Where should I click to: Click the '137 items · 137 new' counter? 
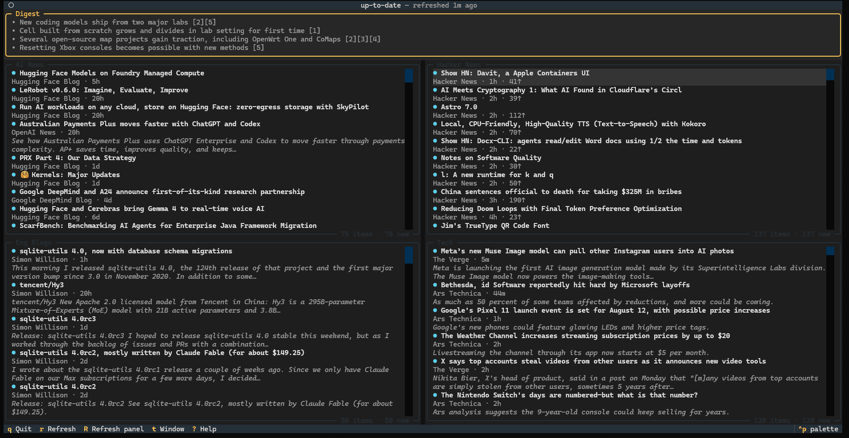(792, 234)
